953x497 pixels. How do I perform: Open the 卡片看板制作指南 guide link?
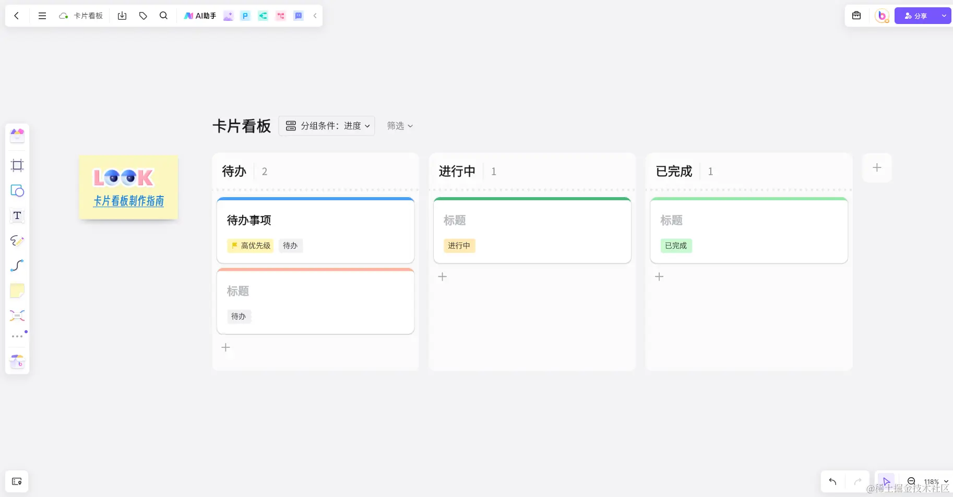(x=128, y=201)
